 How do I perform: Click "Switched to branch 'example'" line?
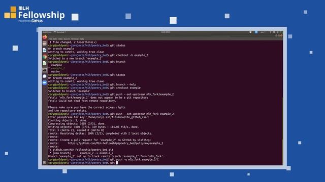[x=69, y=91]
